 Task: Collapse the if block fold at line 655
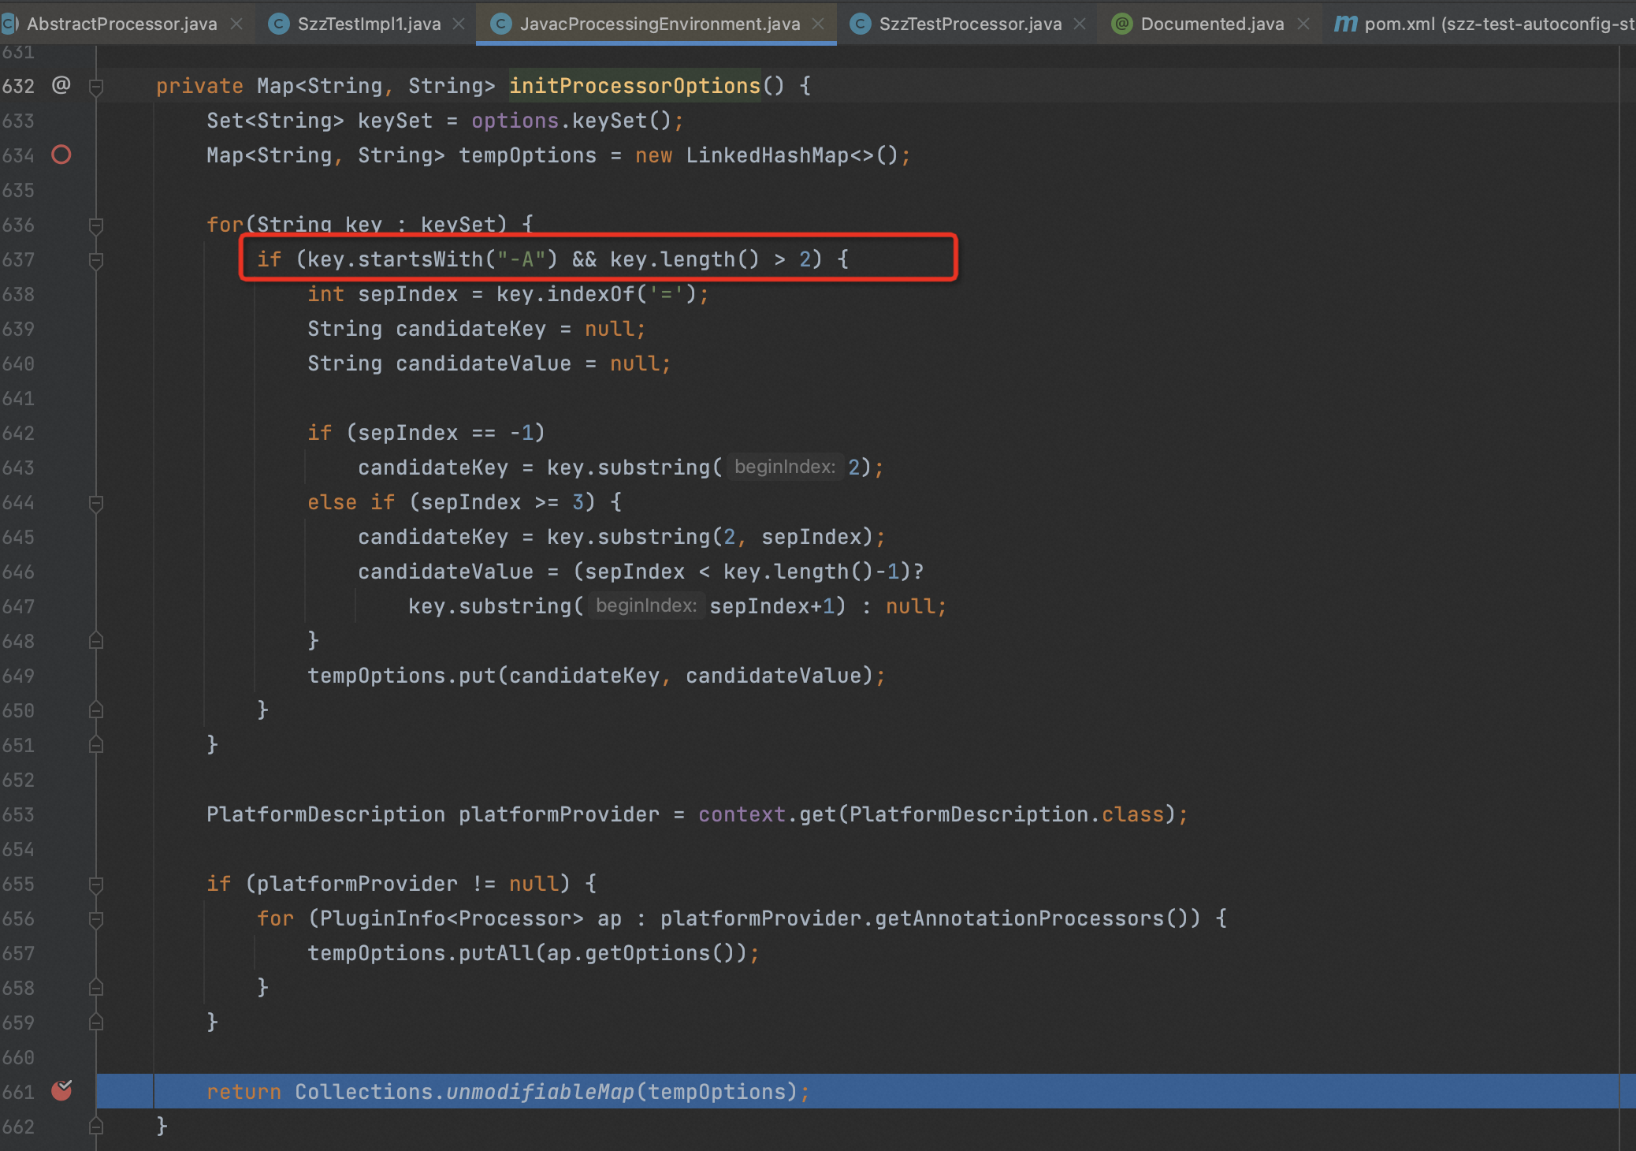pyautogui.click(x=96, y=885)
